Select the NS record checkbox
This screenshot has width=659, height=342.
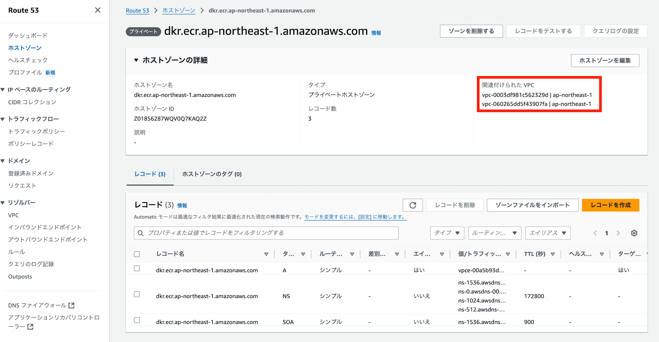click(137, 294)
